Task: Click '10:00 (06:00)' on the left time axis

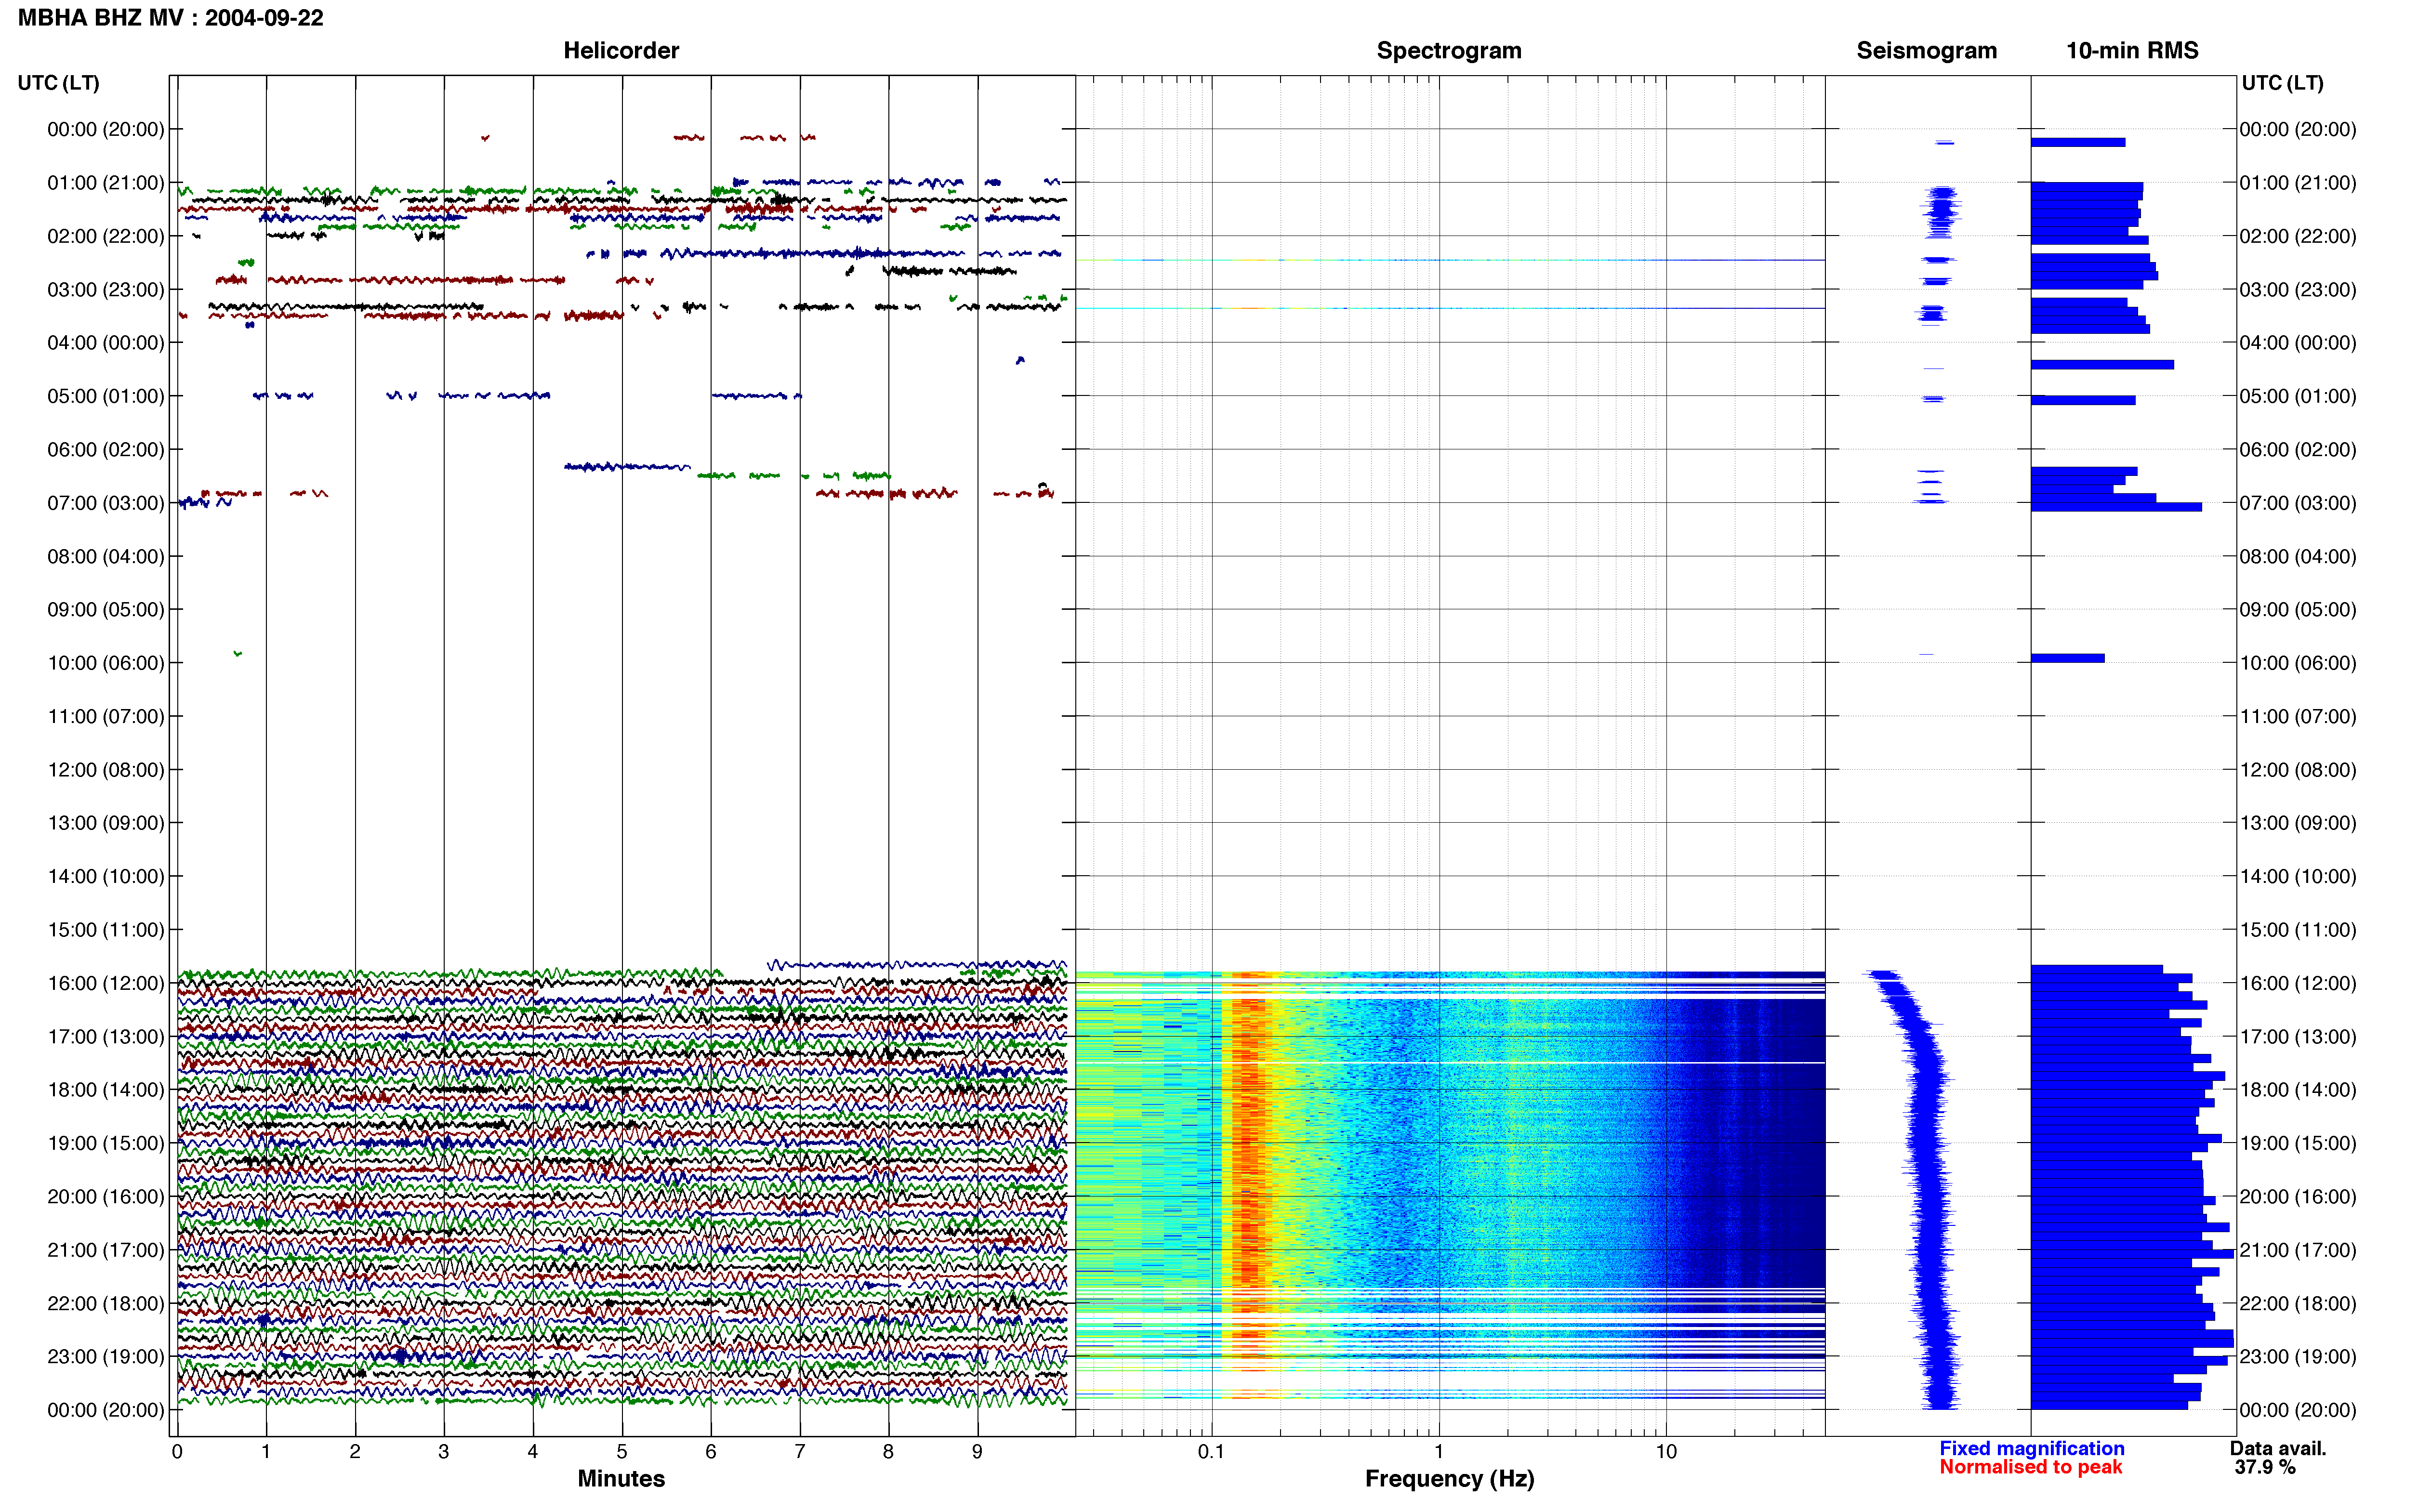Action: (106, 663)
